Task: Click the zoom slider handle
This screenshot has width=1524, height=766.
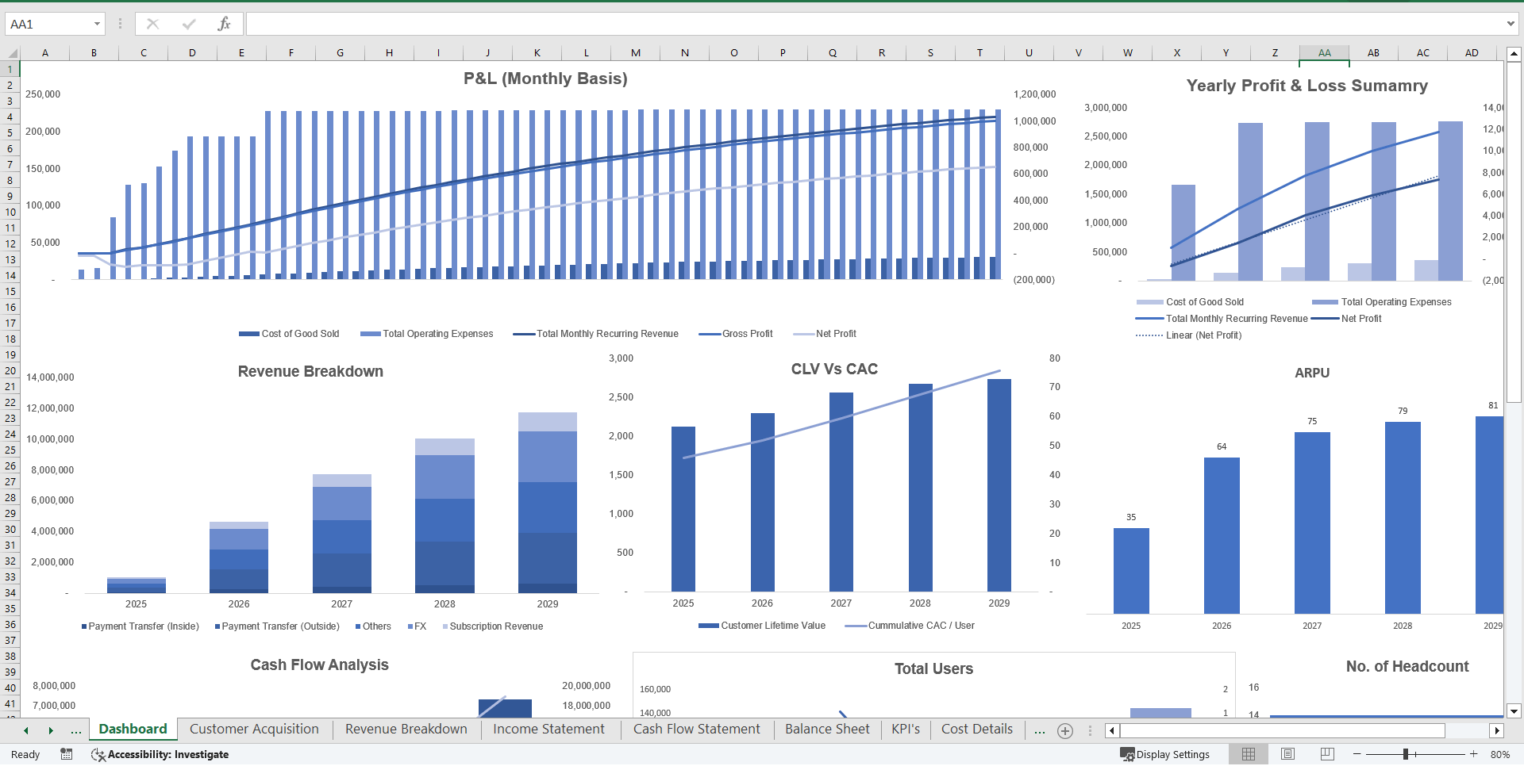Action: tap(1405, 754)
